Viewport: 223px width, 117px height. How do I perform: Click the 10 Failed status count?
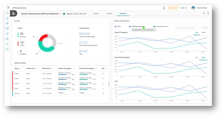tap(22, 42)
